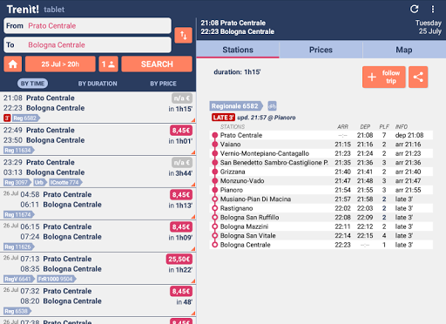The width and height of the screenshot is (446, 324).
Task: Tap the home icon button
Action: coord(13,64)
